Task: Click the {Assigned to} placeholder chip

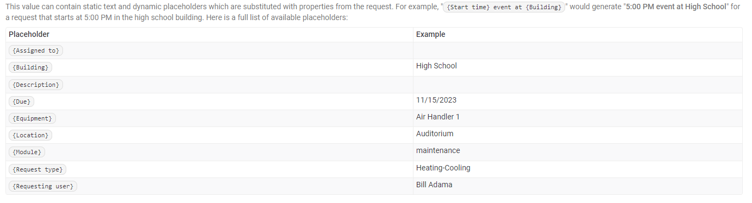Action: point(36,50)
